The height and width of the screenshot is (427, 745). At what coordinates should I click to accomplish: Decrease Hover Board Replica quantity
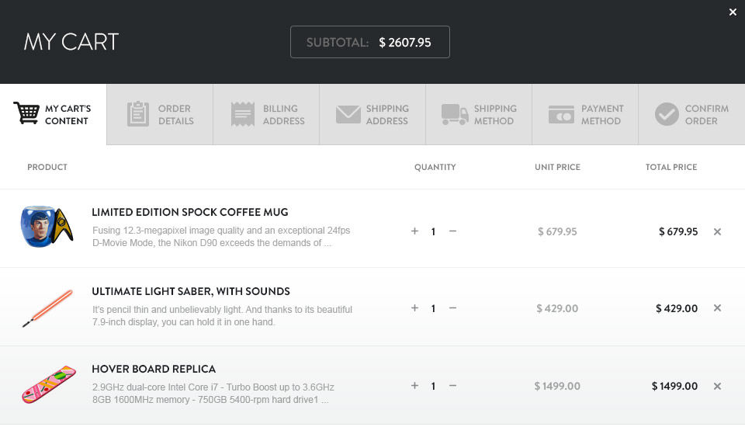(x=452, y=386)
